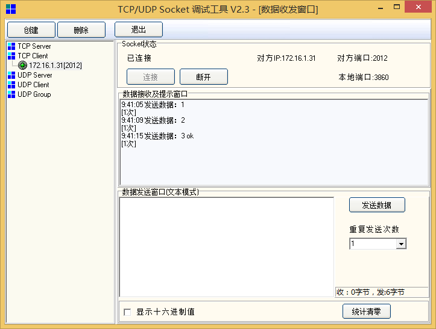Image resolution: width=436 pixels, height=329 pixels.
Task: Click the log line '9:41:15 发送数据: 3 ok'
Action: (157, 136)
